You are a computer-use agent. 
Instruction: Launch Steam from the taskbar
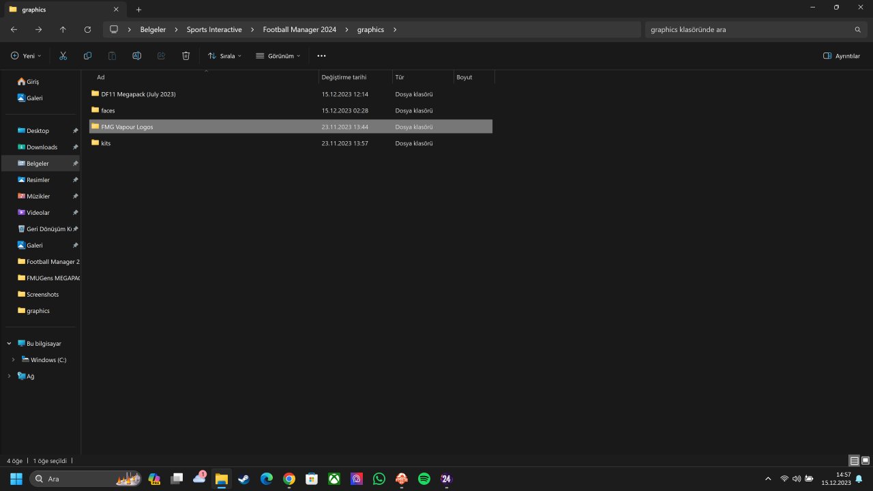(x=243, y=479)
